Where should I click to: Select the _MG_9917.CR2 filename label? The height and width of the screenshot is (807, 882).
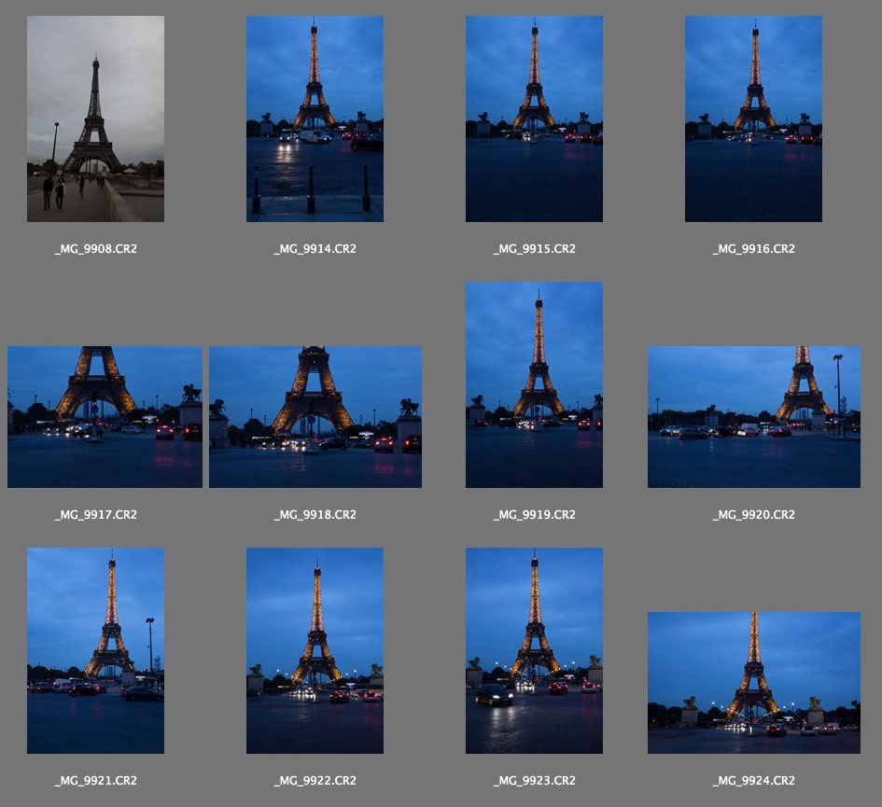(95, 515)
